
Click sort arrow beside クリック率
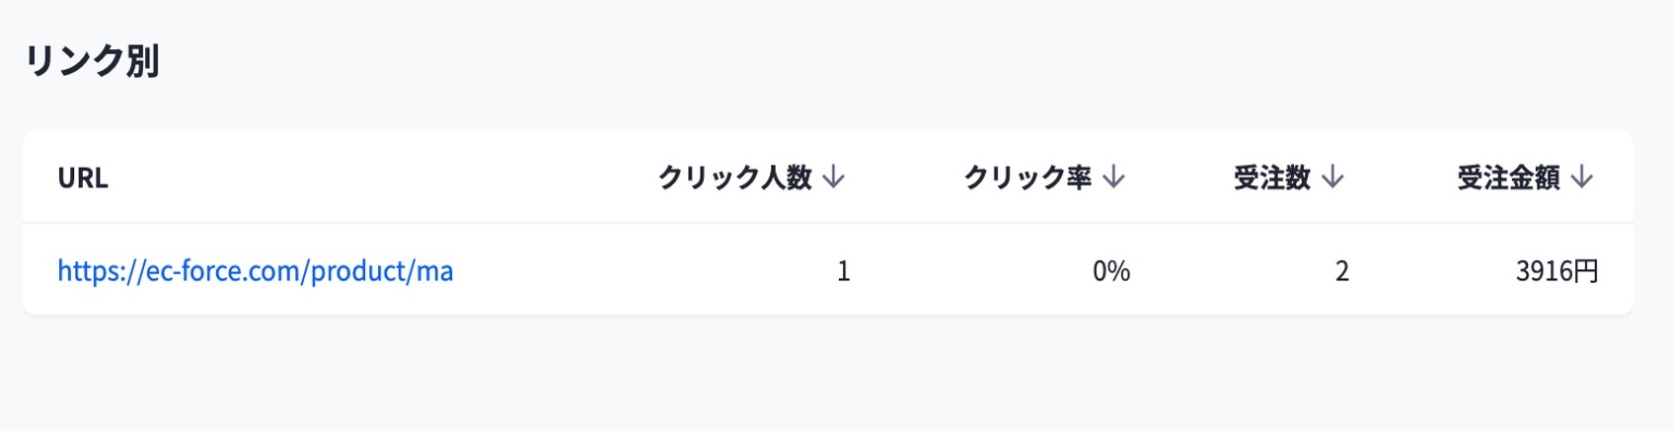1114,178
